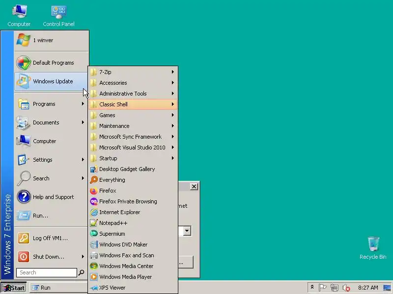Open the dropdown arrow in Run dialog
The height and width of the screenshot is (294, 393).
point(187,231)
